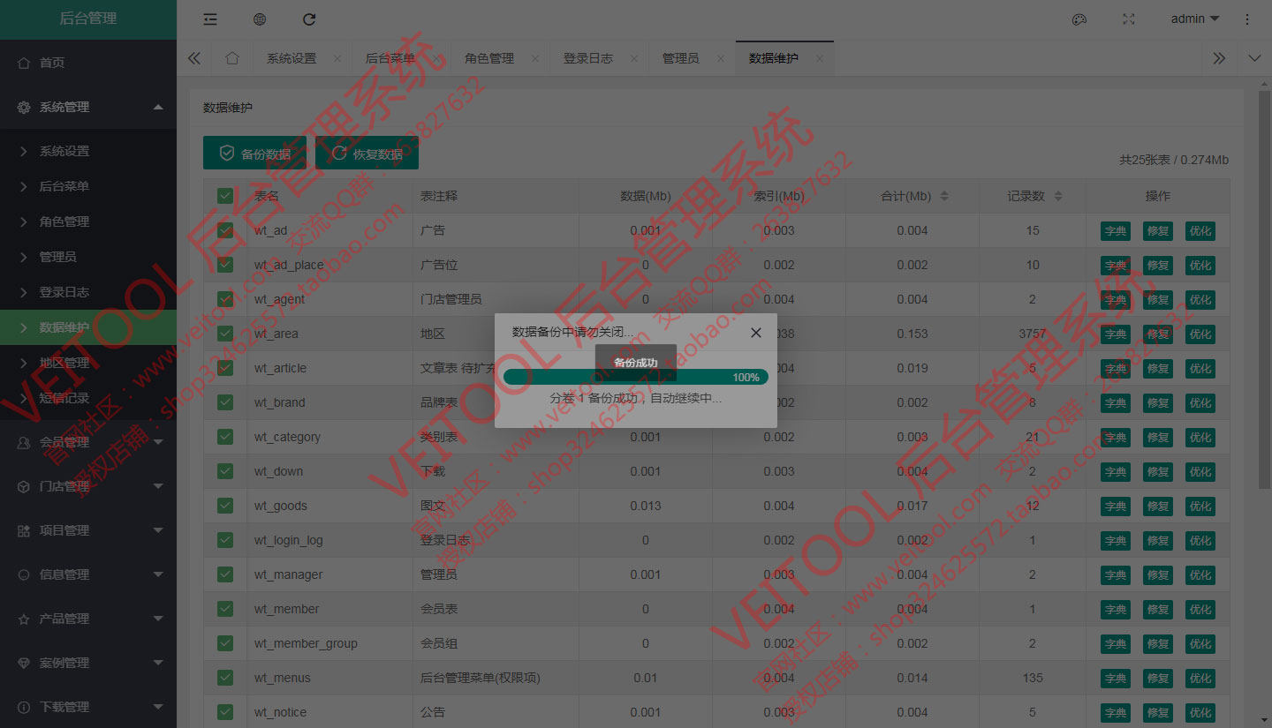The width and height of the screenshot is (1272, 728).
Task: Expand the 门店管理 sidebar group
Action: 88,486
